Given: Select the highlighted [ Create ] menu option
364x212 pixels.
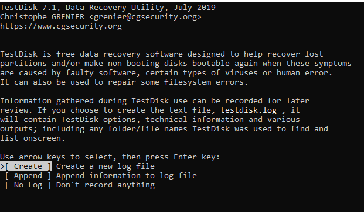Looking at the screenshot, I should [x=28, y=166].
